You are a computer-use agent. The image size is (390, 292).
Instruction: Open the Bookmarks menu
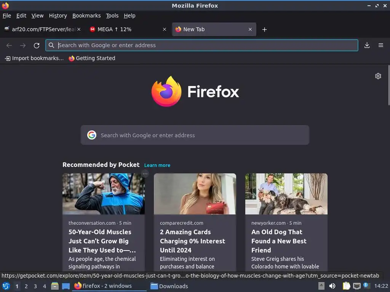click(x=86, y=16)
